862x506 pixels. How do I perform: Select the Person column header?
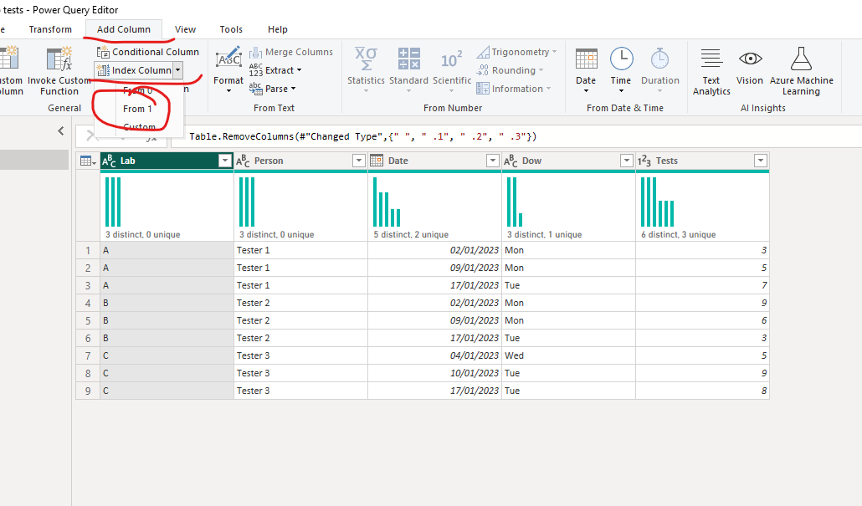300,161
